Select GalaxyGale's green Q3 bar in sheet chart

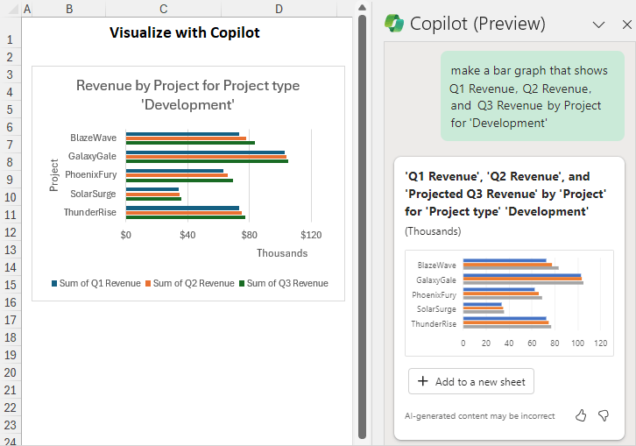[x=207, y=161]
